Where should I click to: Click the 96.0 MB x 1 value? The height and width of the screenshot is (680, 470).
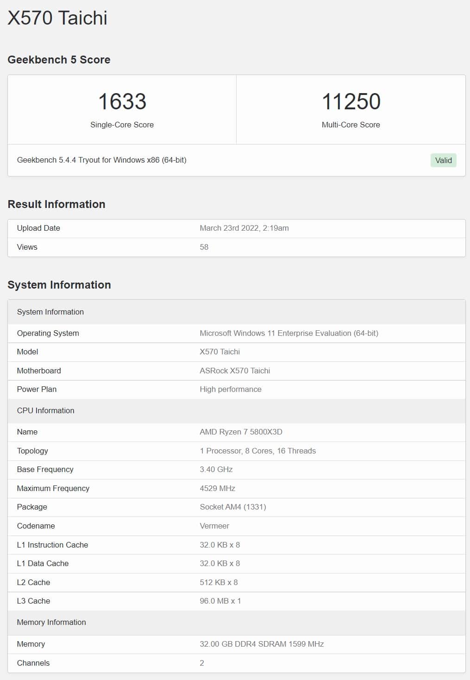tap(220, 601)
